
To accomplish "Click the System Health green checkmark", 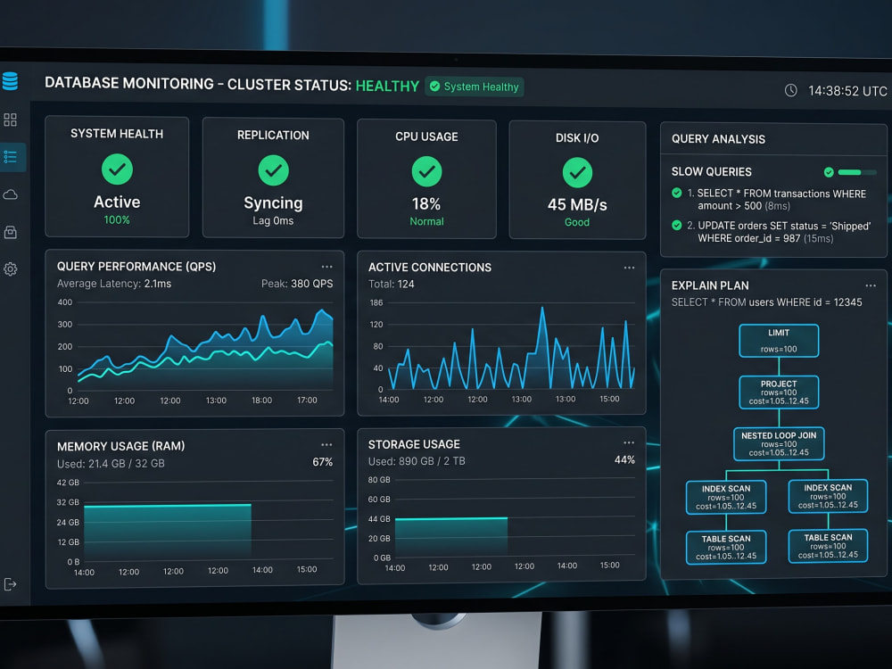I will tap(117, 169).
